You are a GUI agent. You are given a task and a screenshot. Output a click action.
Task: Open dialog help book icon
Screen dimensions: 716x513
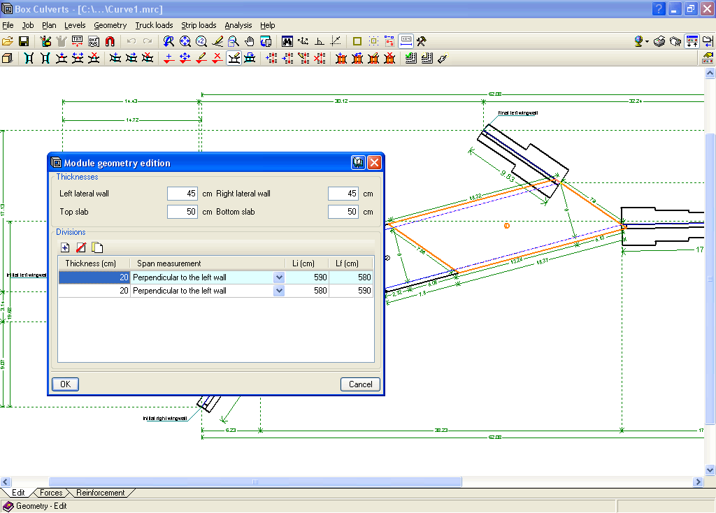pyautogui.click(x=358, y=163)
